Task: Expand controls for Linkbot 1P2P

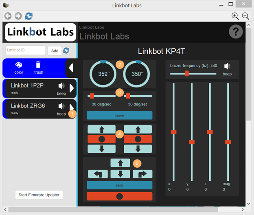Action: (72, 88)
